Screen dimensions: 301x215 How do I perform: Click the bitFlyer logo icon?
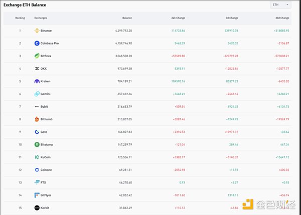coord(37,195)
